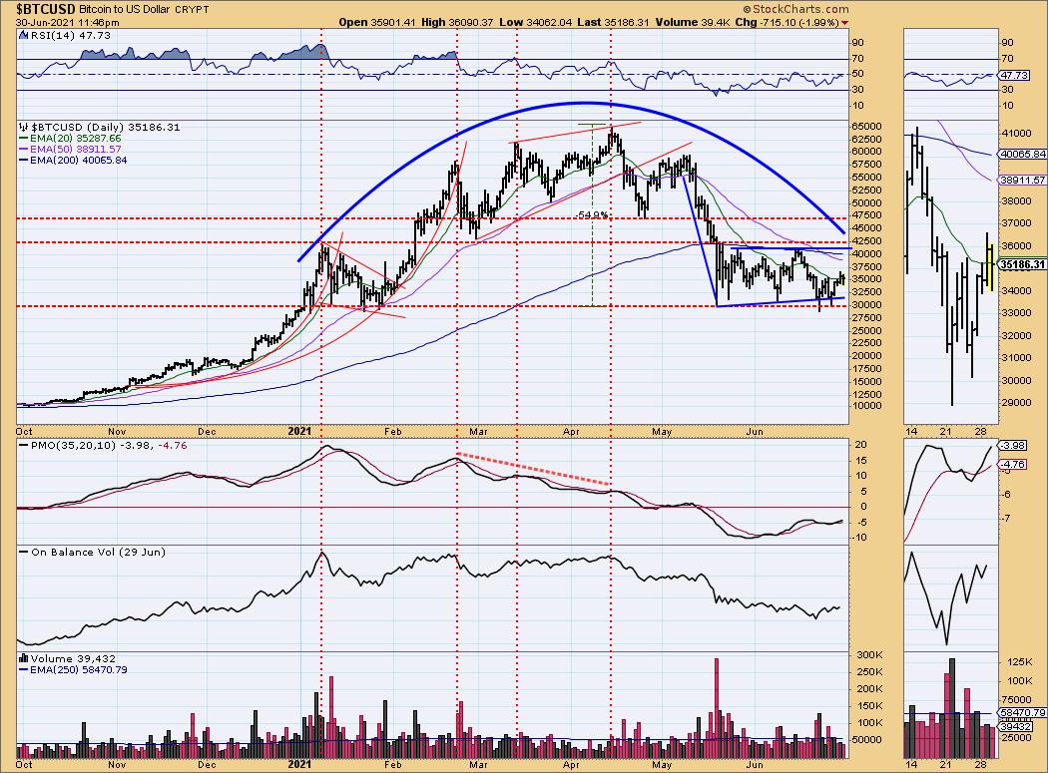Click the 10000 price axis label

click(867, 406)
